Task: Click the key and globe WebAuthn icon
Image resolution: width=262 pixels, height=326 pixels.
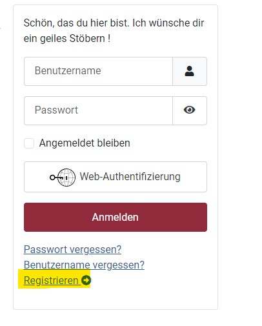Action: [x=63, y=178]
